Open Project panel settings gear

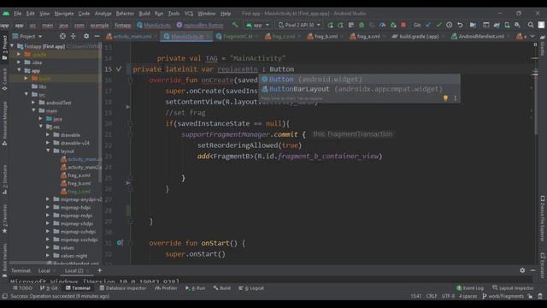[86, 36]
